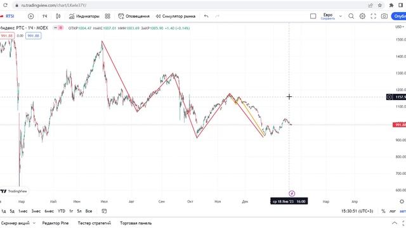Screen dimensions: 406x228
Task: Select the 5л date range
Action: pos(79,211)
